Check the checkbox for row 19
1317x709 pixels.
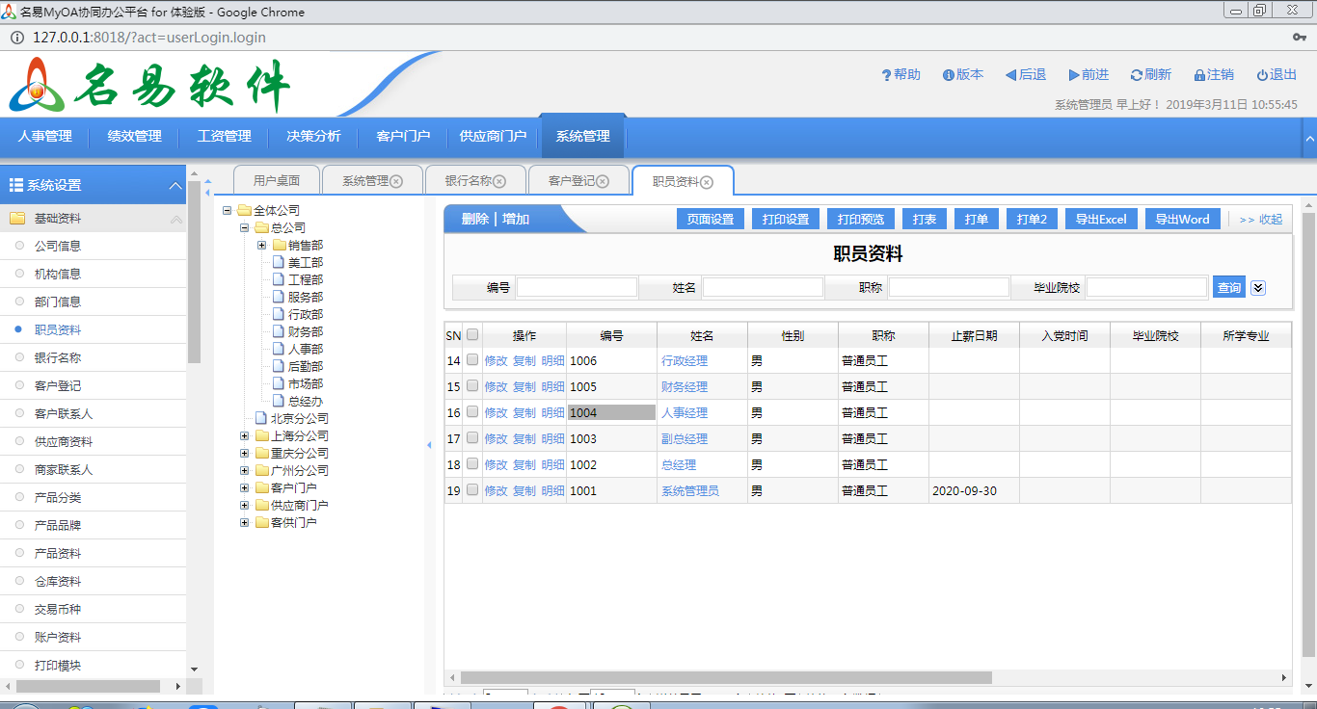(472, 489)
